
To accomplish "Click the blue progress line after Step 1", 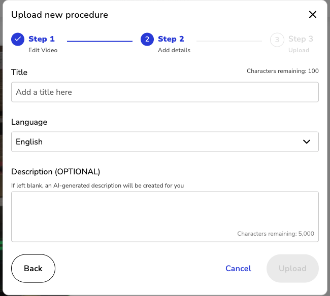I will tap(100, 41).
